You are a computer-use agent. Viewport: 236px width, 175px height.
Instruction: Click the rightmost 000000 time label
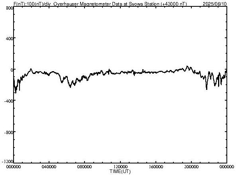(227, 167)
